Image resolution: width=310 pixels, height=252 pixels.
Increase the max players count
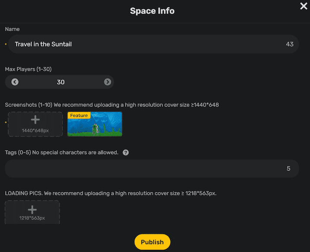[107, 82]
